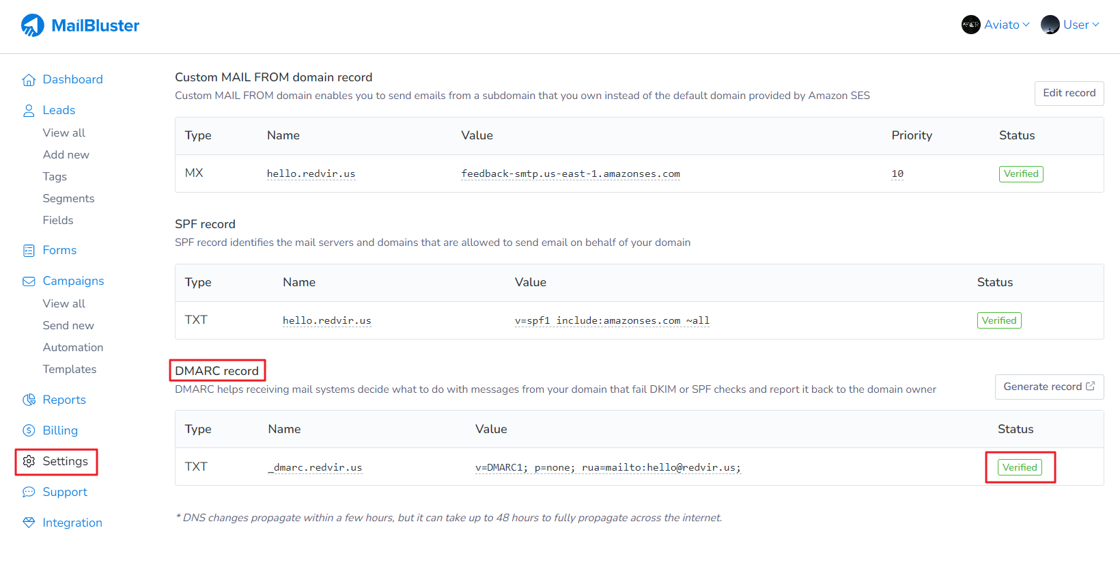The image size is (1120, 567).
Task: Open Templates in the sidebar
Action: pyautogui.click(x=70, y=369)
